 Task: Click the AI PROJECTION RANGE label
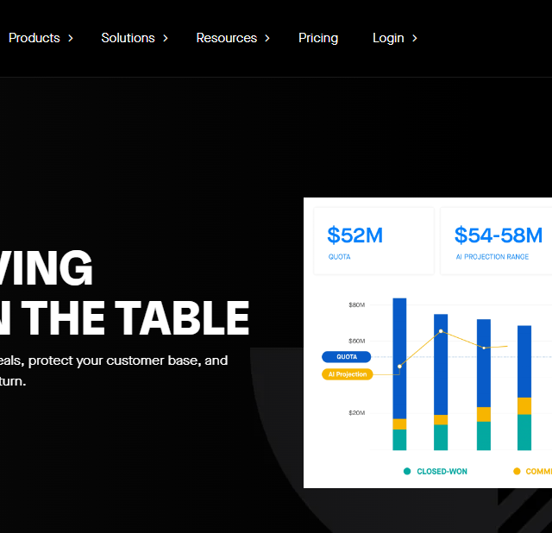click(492, 257)
